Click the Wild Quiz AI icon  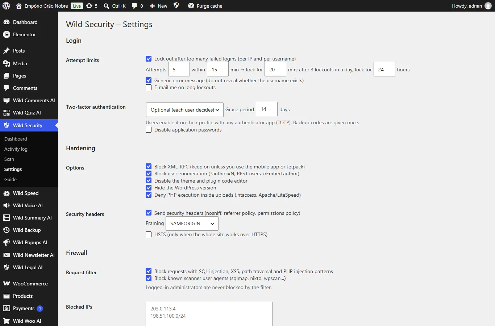(6, 113)
